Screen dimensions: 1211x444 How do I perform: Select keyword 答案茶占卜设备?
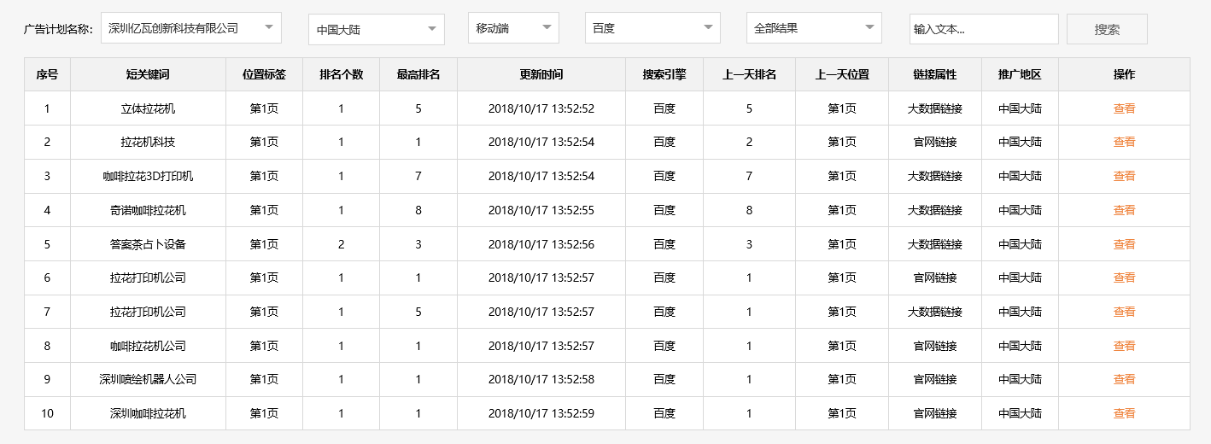tap(148, 244)
